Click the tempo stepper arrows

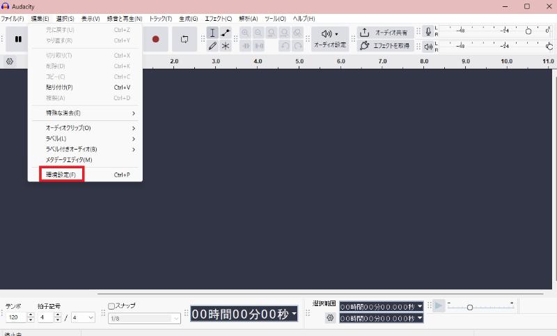31,317
